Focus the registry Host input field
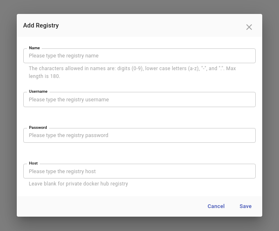The width and height of the screenshot is (279, 231). click(x=139, y=171)
